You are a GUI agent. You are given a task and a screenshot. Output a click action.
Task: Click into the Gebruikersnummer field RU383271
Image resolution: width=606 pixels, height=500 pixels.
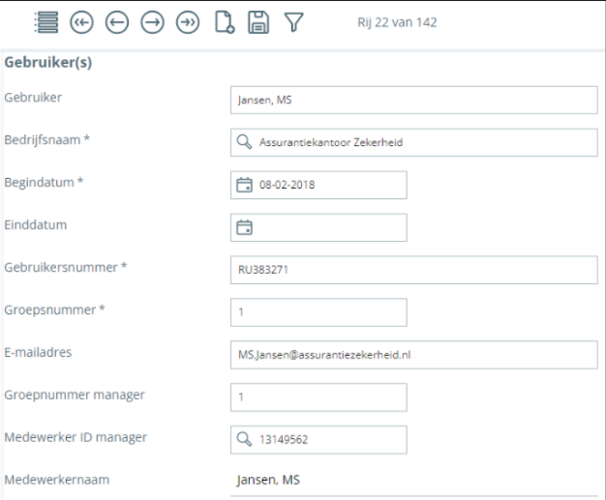pos(414,270)
